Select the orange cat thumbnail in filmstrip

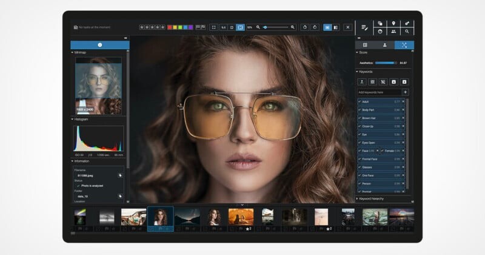[241, 217]
